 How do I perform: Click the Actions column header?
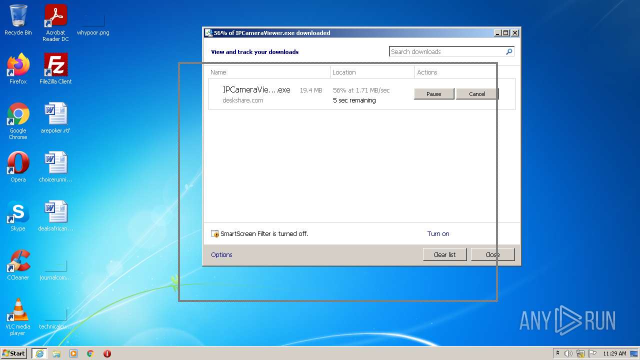pos(465,72)
